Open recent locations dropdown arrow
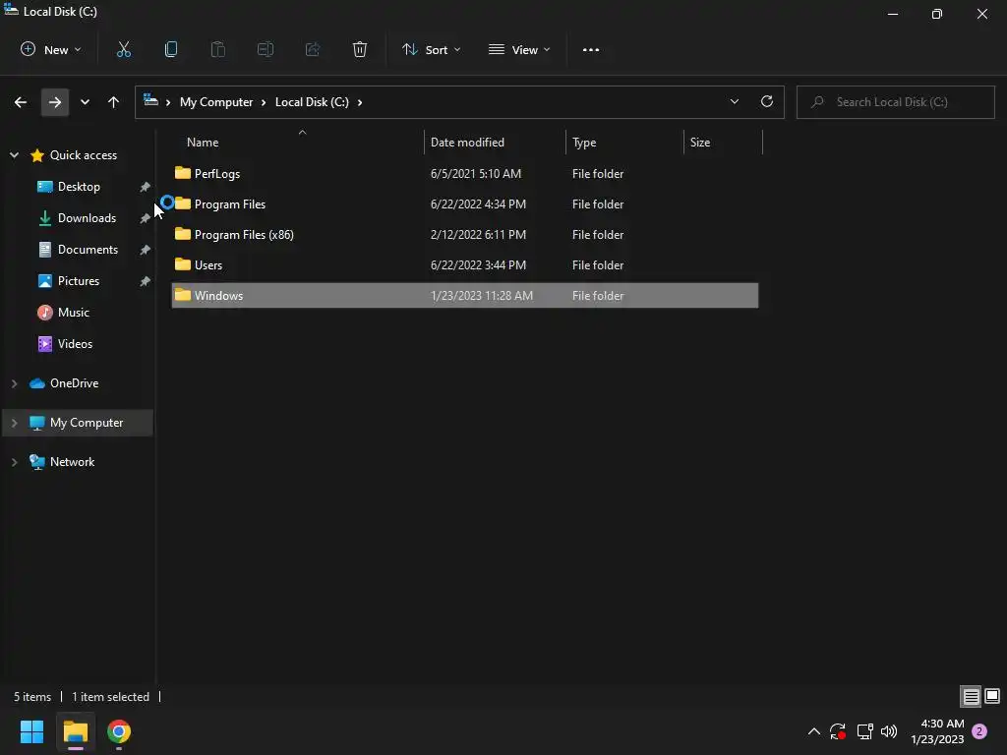The width and height of the screenshot is (1007, 755). coord(85,102)
